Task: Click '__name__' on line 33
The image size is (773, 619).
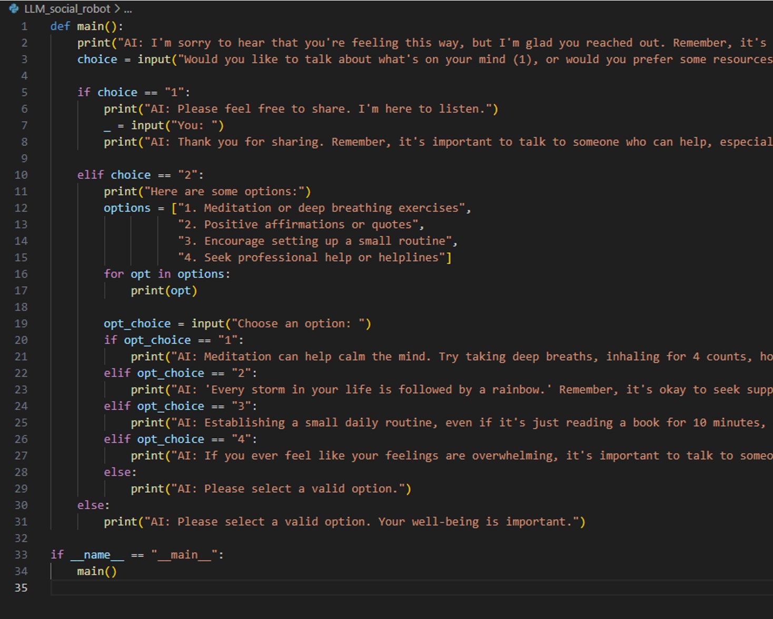Action: [x=97, y=555]
